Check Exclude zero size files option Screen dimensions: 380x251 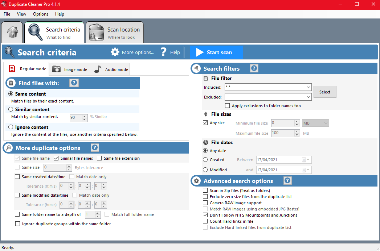click(x=205, y=197)
